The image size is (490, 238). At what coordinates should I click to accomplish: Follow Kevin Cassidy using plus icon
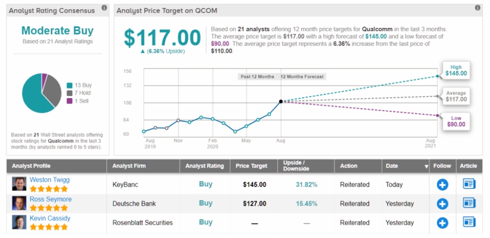tap(442, 222)
